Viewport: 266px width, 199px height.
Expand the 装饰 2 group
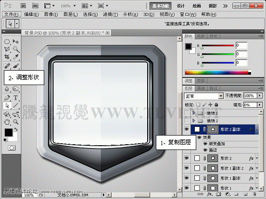194,121
